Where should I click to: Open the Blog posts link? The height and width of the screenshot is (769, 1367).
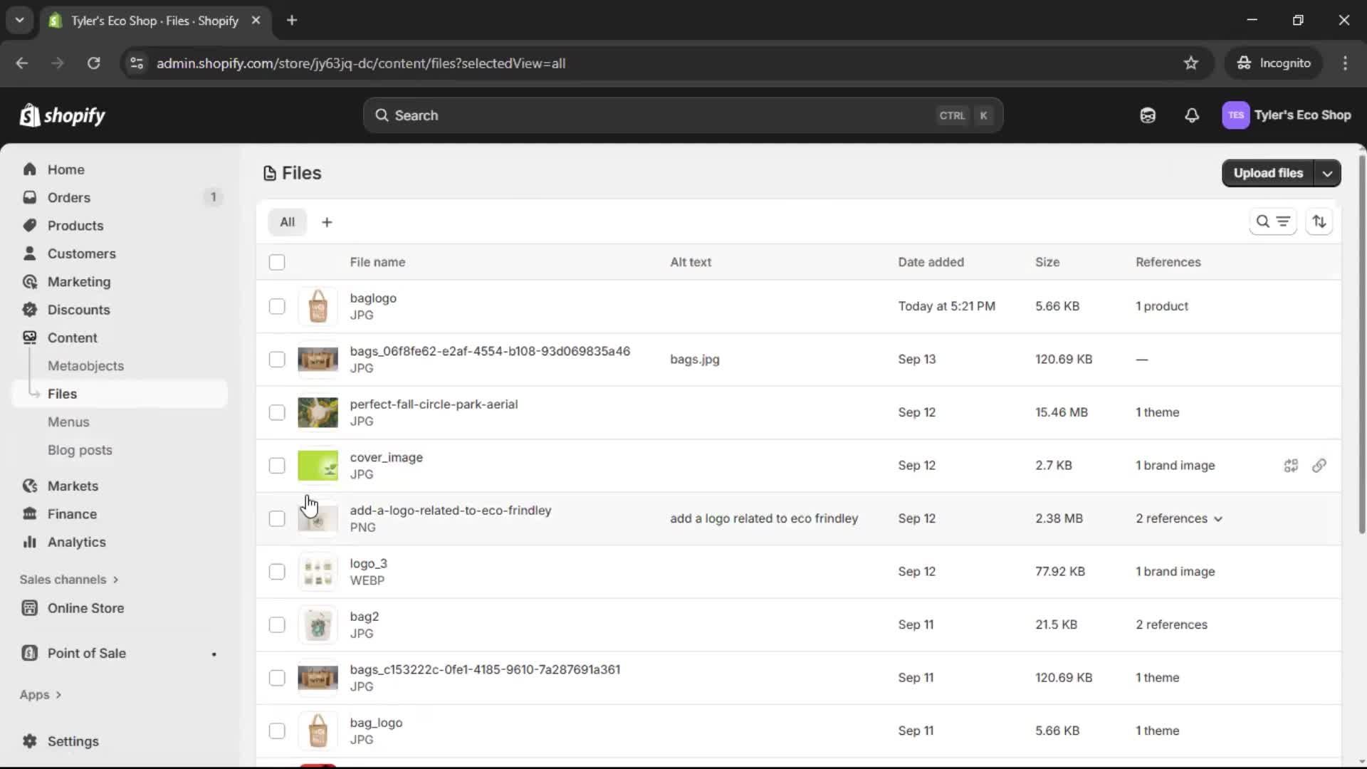tap(80, 449)
